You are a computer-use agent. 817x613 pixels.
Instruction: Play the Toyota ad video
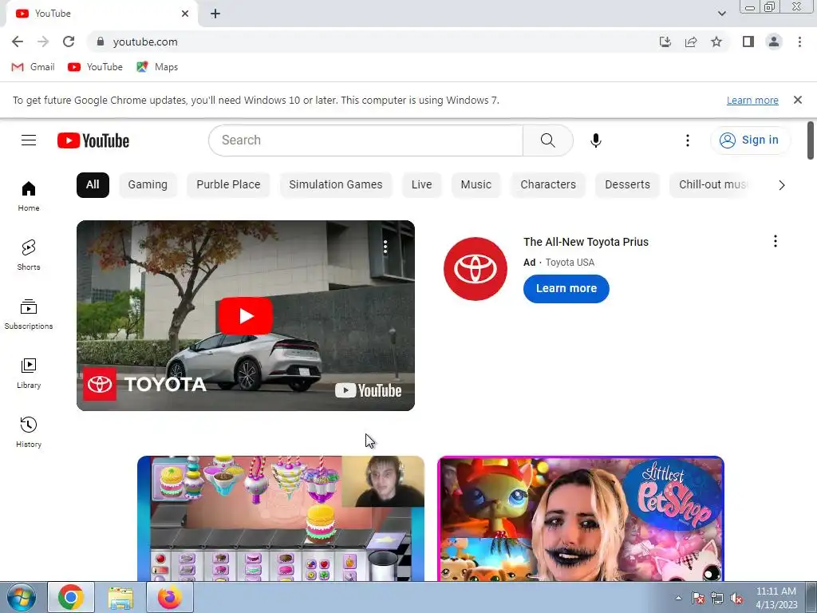[246, 315]
